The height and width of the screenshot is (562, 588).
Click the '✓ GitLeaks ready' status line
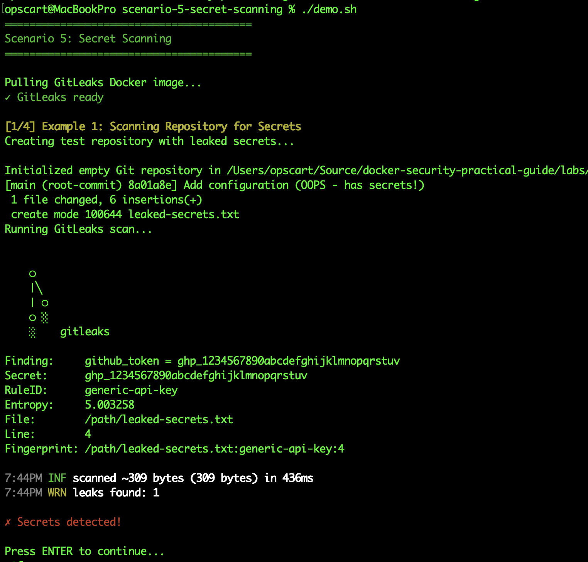tap(54, 97)
